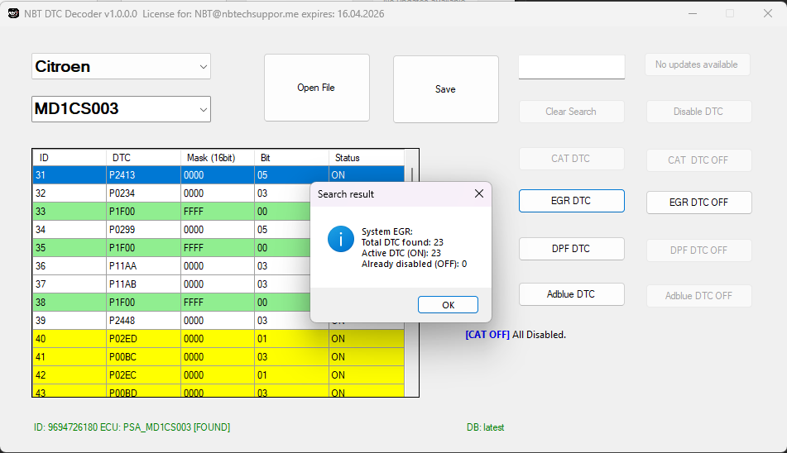Click the NBT app logo icon in title bar
The image size is (787, 453).
tap(13, 13)
